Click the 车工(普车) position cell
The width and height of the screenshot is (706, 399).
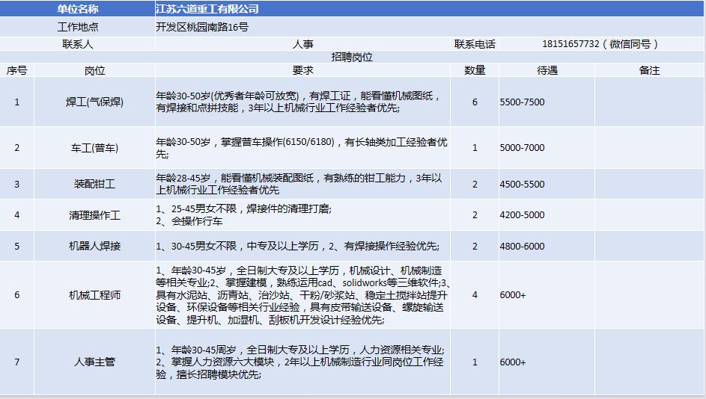(94, 148)
